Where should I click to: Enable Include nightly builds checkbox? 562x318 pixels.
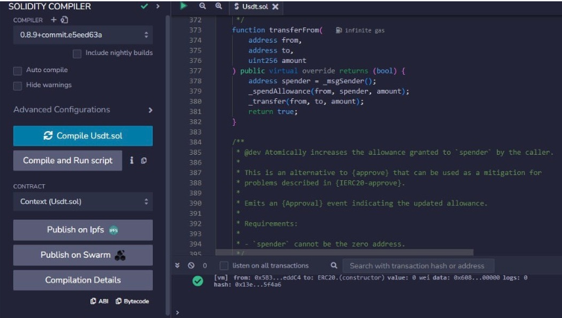[77, 53]
